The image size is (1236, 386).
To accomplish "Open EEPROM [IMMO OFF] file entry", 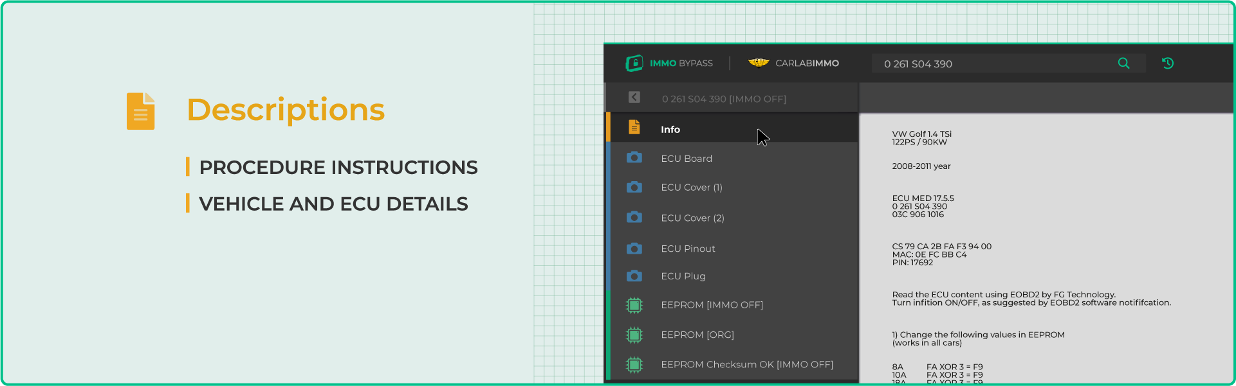I will coord(712,305).
